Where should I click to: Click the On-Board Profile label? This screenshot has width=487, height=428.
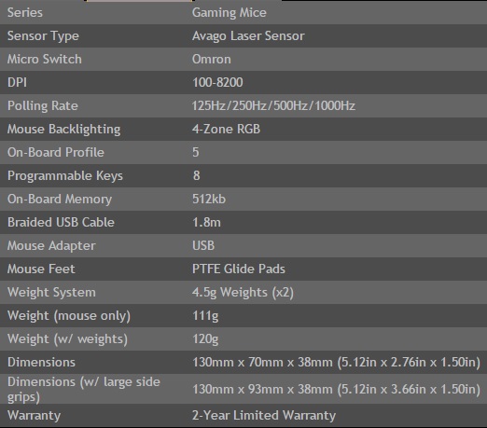point(56,152)
